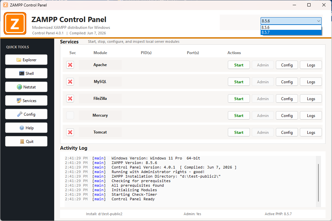332x221 pixels.
Task: Click the MySQL module name label
Action: [100, 82]
